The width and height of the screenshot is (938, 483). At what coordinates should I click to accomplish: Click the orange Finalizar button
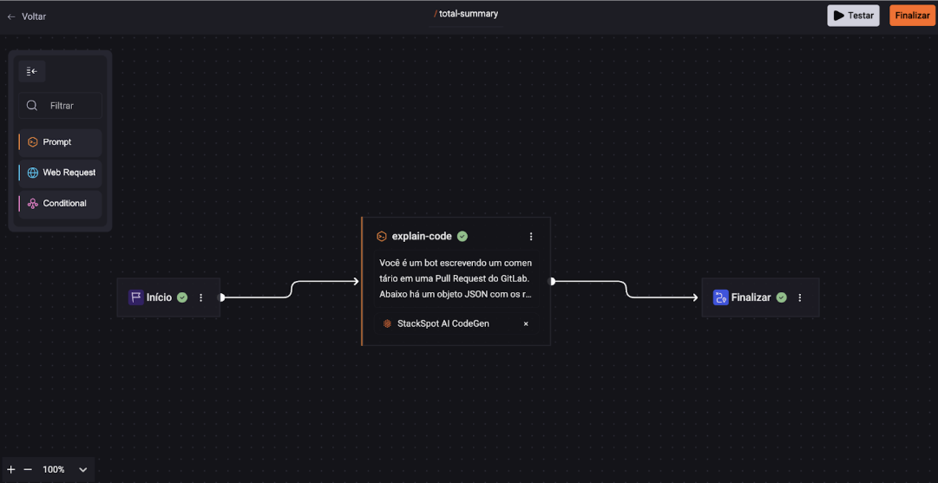tap(912, 16)
